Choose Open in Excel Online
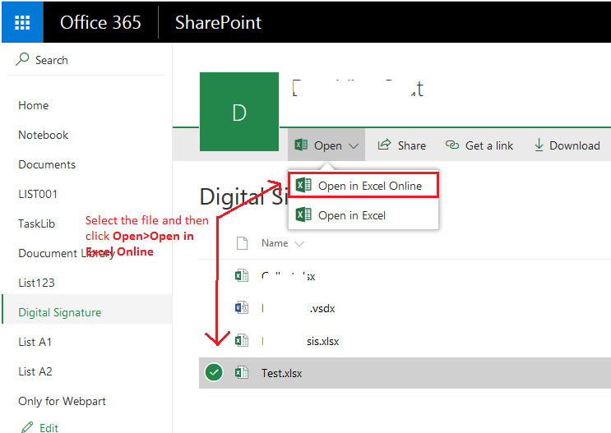Viewport: 611px width, 433px height. [363, 186]
